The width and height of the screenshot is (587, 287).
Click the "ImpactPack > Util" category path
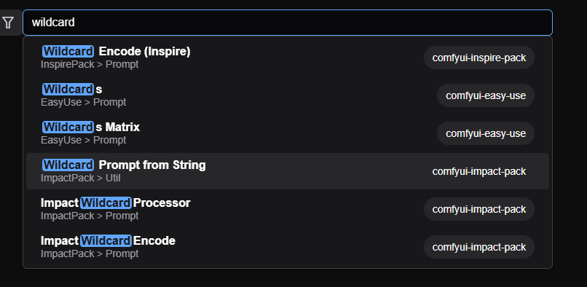[81, 178]
